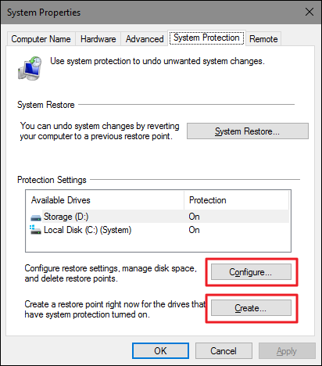Viewport: 322px width, 366px height.
Task: Select the Storage (D:) drive icon
Action: 36,217
